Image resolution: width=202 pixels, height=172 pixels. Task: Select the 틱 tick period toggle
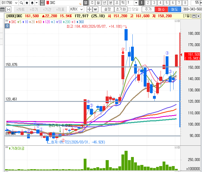123,3
